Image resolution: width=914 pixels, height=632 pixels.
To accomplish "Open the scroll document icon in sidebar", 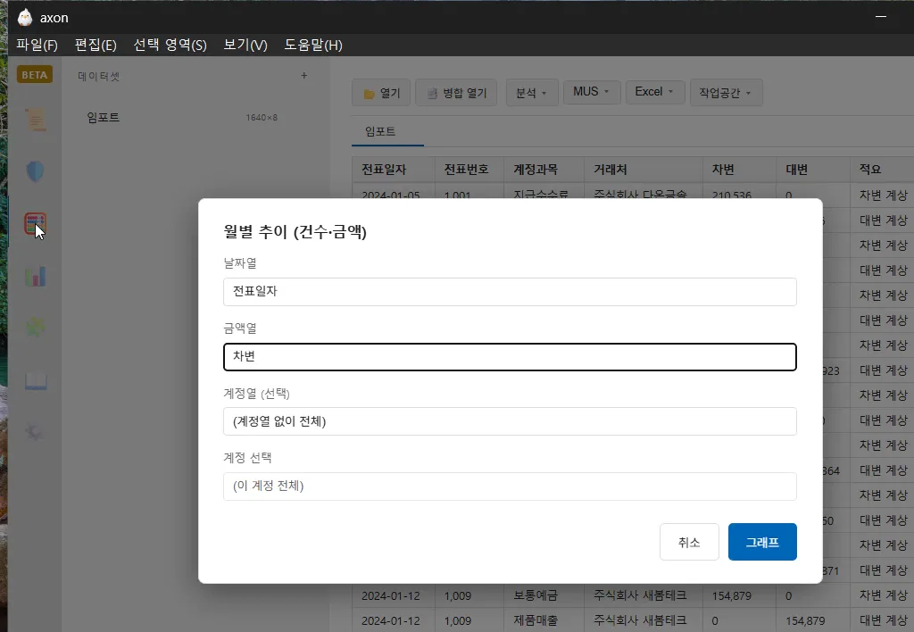I will click(36, 120).
